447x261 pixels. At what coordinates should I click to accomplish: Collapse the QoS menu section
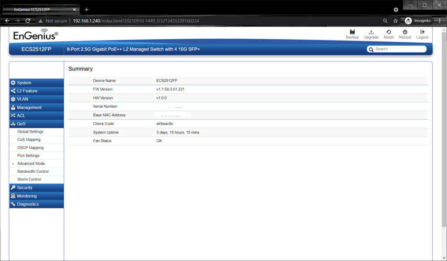pyautogui.click(x=37, y=124)
